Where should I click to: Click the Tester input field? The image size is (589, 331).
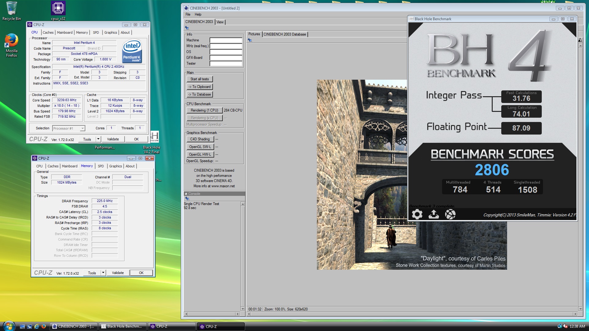[226, 63]
